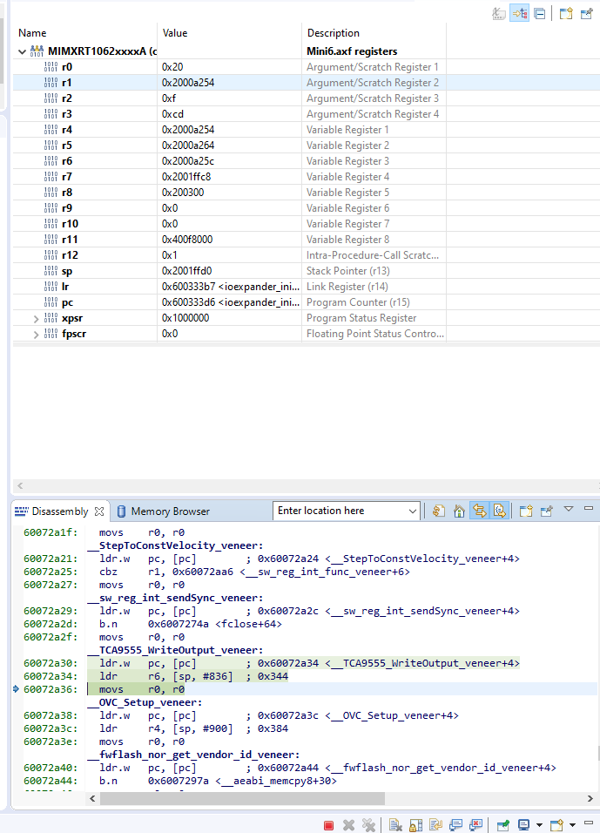Click the Remove Launch grey X icon
The image size is (600, 833).
tap(349, 825)
